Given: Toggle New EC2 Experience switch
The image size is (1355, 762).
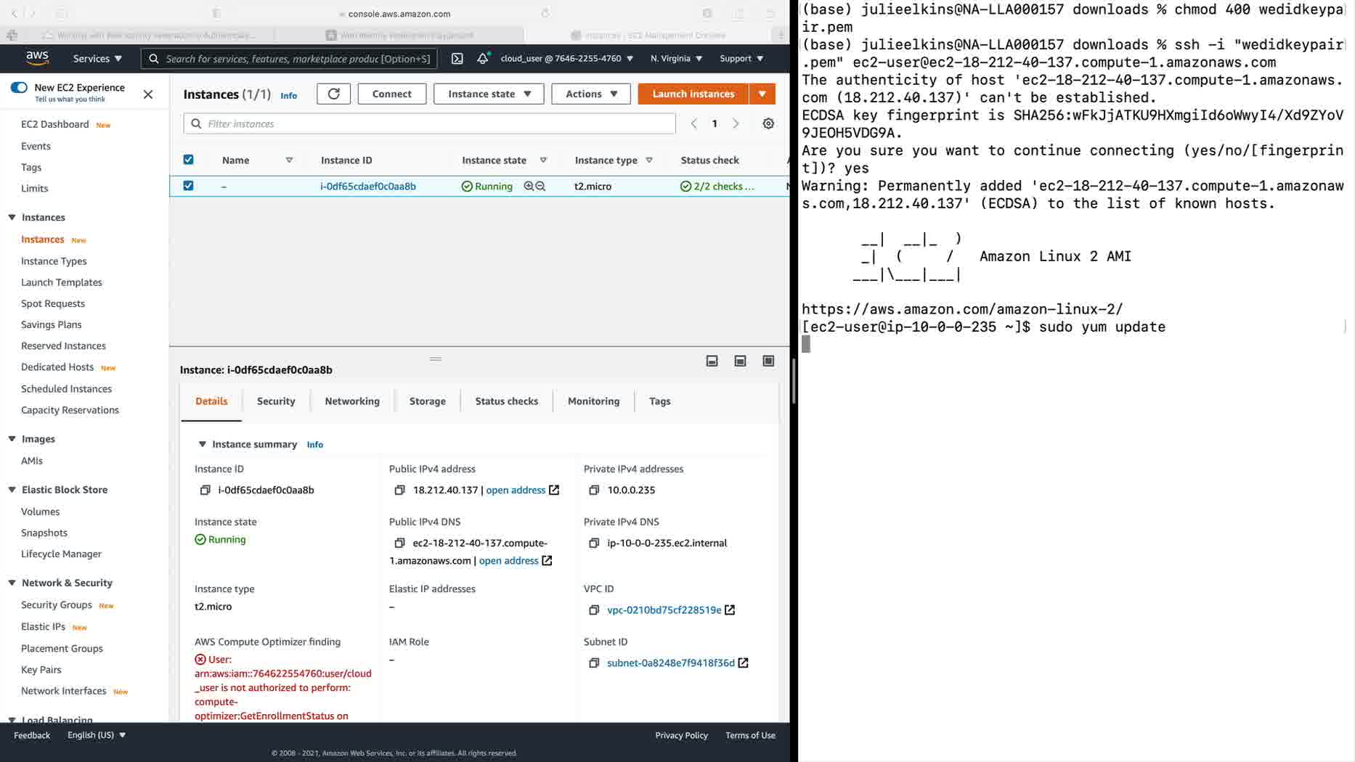Looking at the screenshot, I should tap(20, 88).
